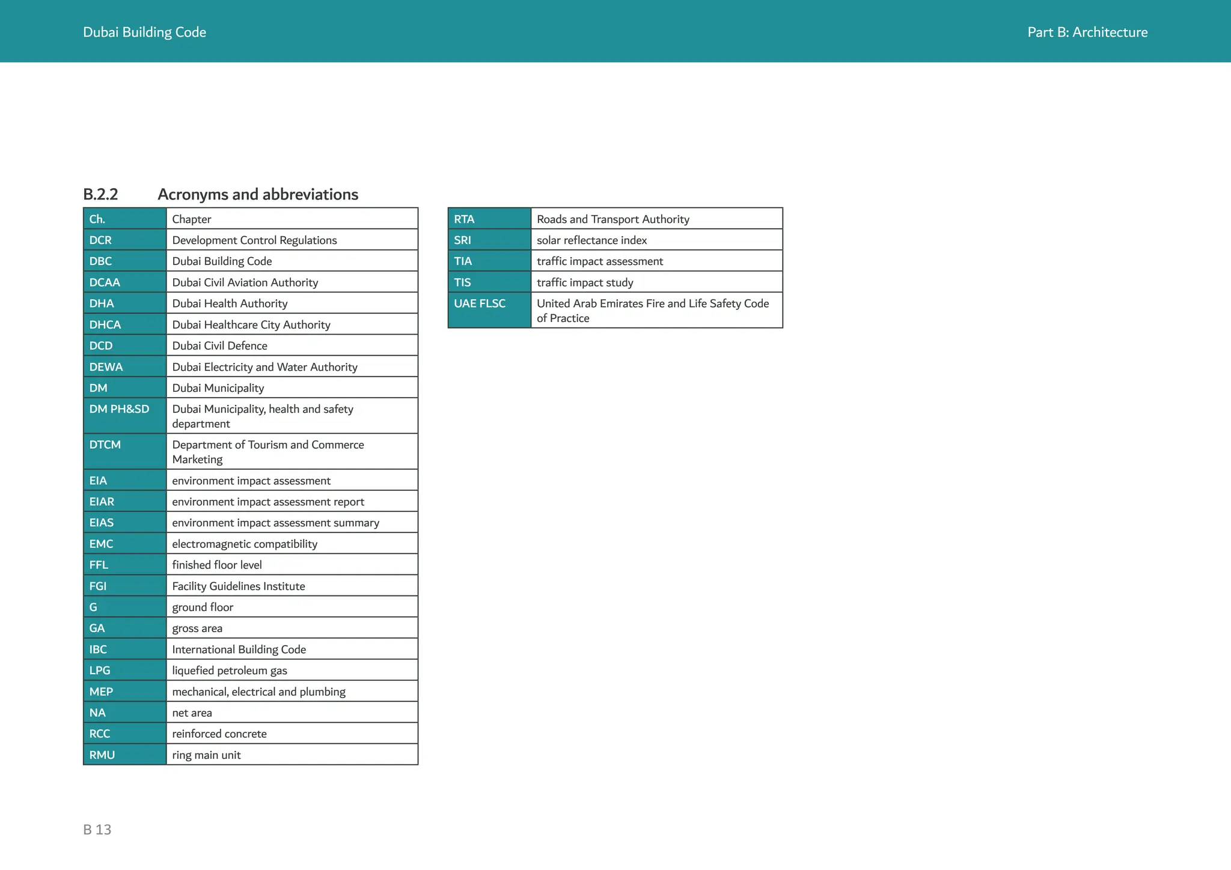Image resolution: width=1231 pixels, height=870 pixels.
Task: Click the 'Dubai Building Code' header title
Action: 144,32
